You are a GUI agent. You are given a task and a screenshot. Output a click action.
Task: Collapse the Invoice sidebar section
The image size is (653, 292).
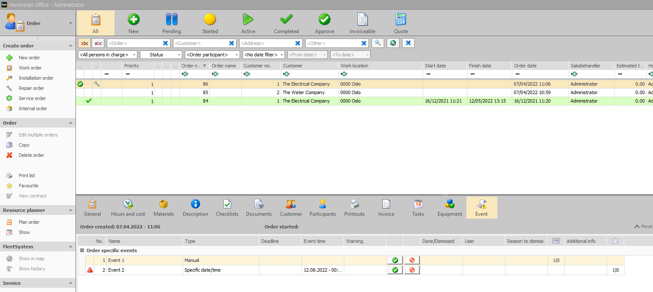(70, 283)
